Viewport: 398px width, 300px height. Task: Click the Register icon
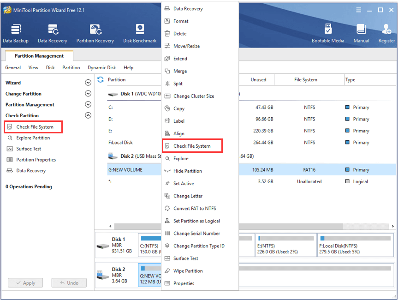pyautogui.click(x=386, y=32)
